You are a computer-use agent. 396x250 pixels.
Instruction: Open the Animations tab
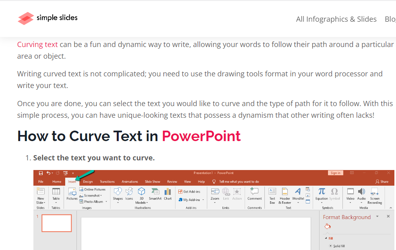130,182
